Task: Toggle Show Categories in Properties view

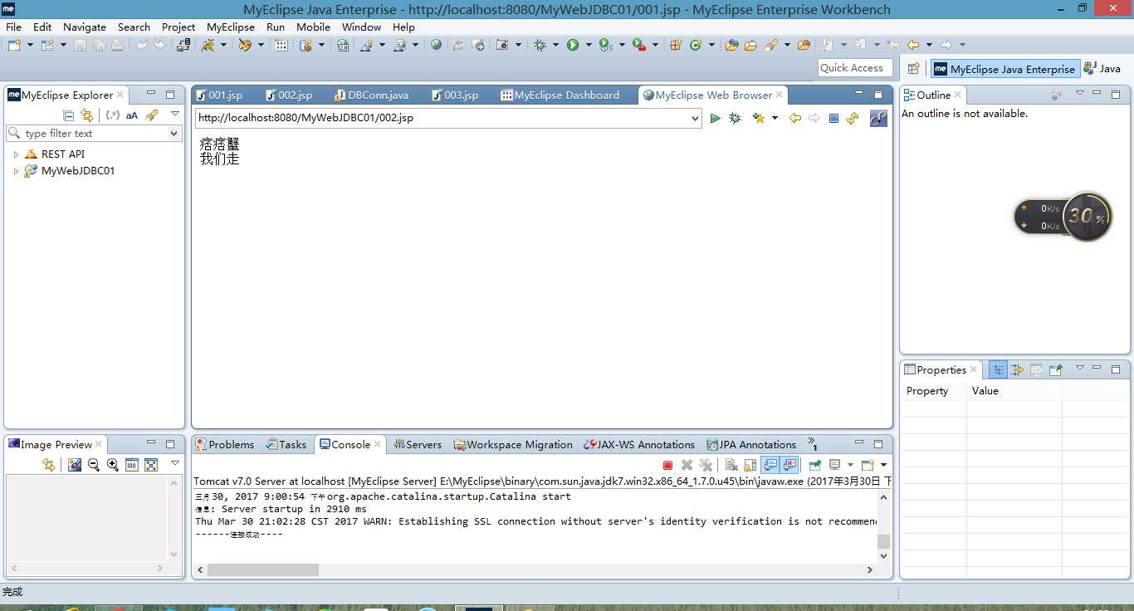Action: [x=999, y=369]
